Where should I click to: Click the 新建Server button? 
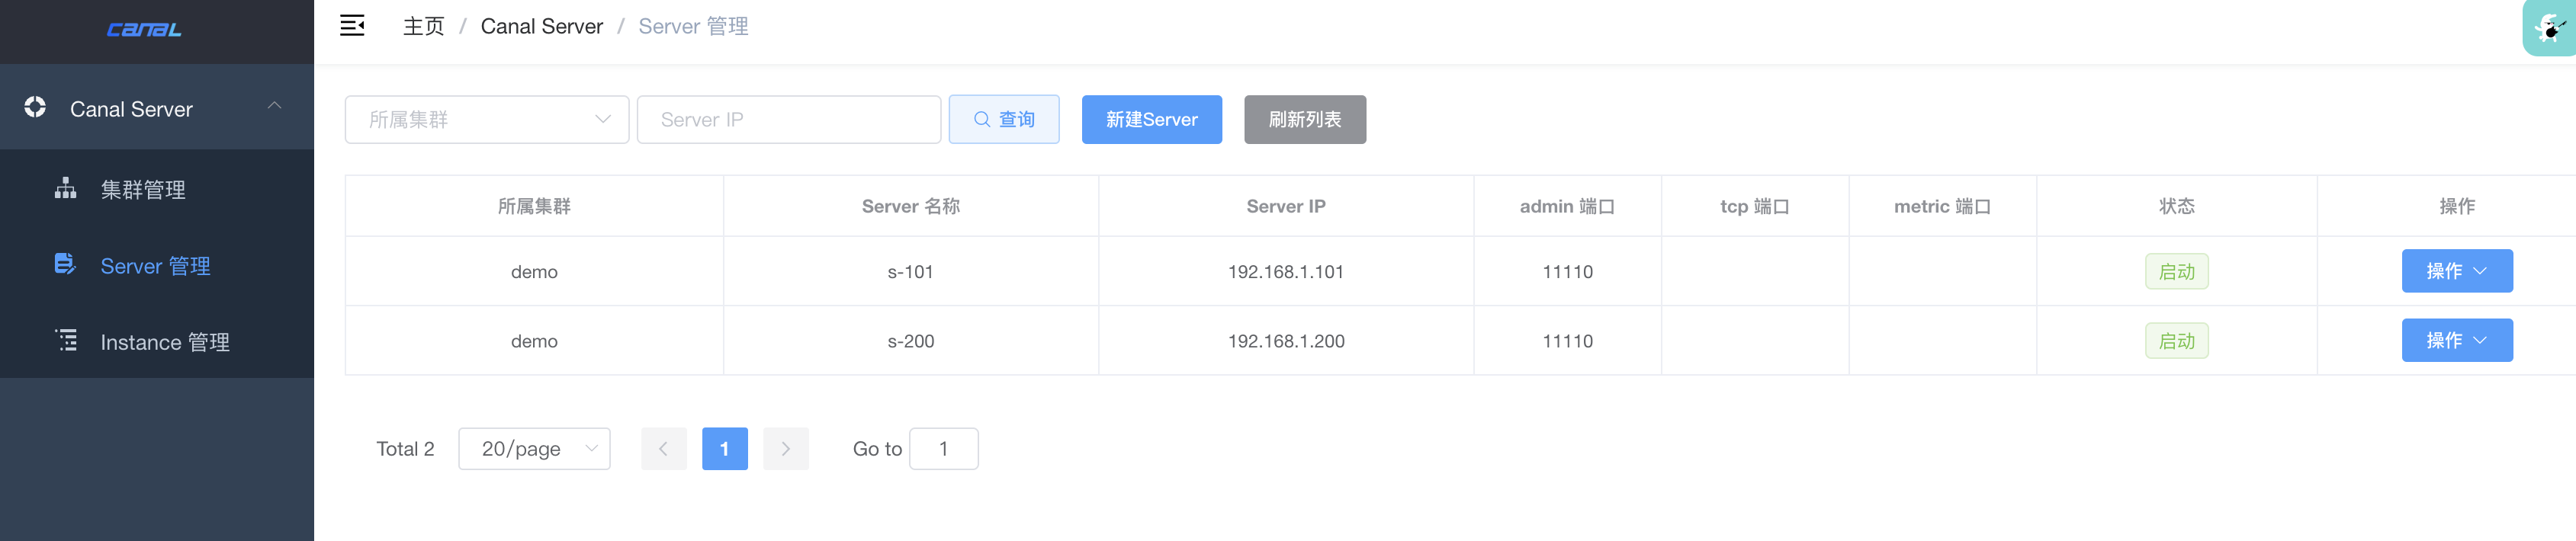coord(1151,119)
